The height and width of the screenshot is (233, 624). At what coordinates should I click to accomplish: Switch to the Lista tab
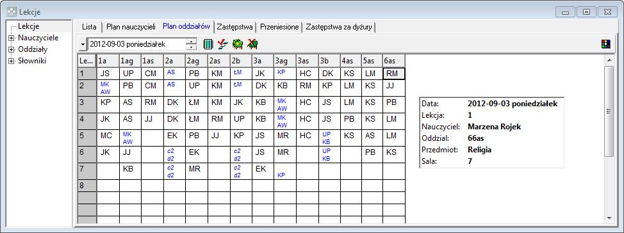(89, 28)
